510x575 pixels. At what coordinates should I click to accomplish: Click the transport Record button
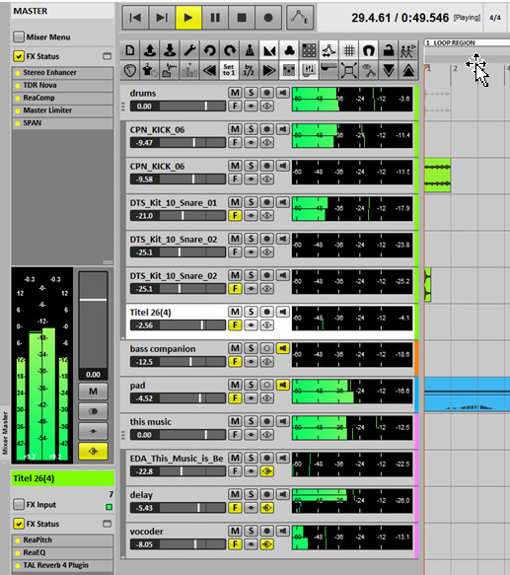pyautogui.click(x=268, y=17)
